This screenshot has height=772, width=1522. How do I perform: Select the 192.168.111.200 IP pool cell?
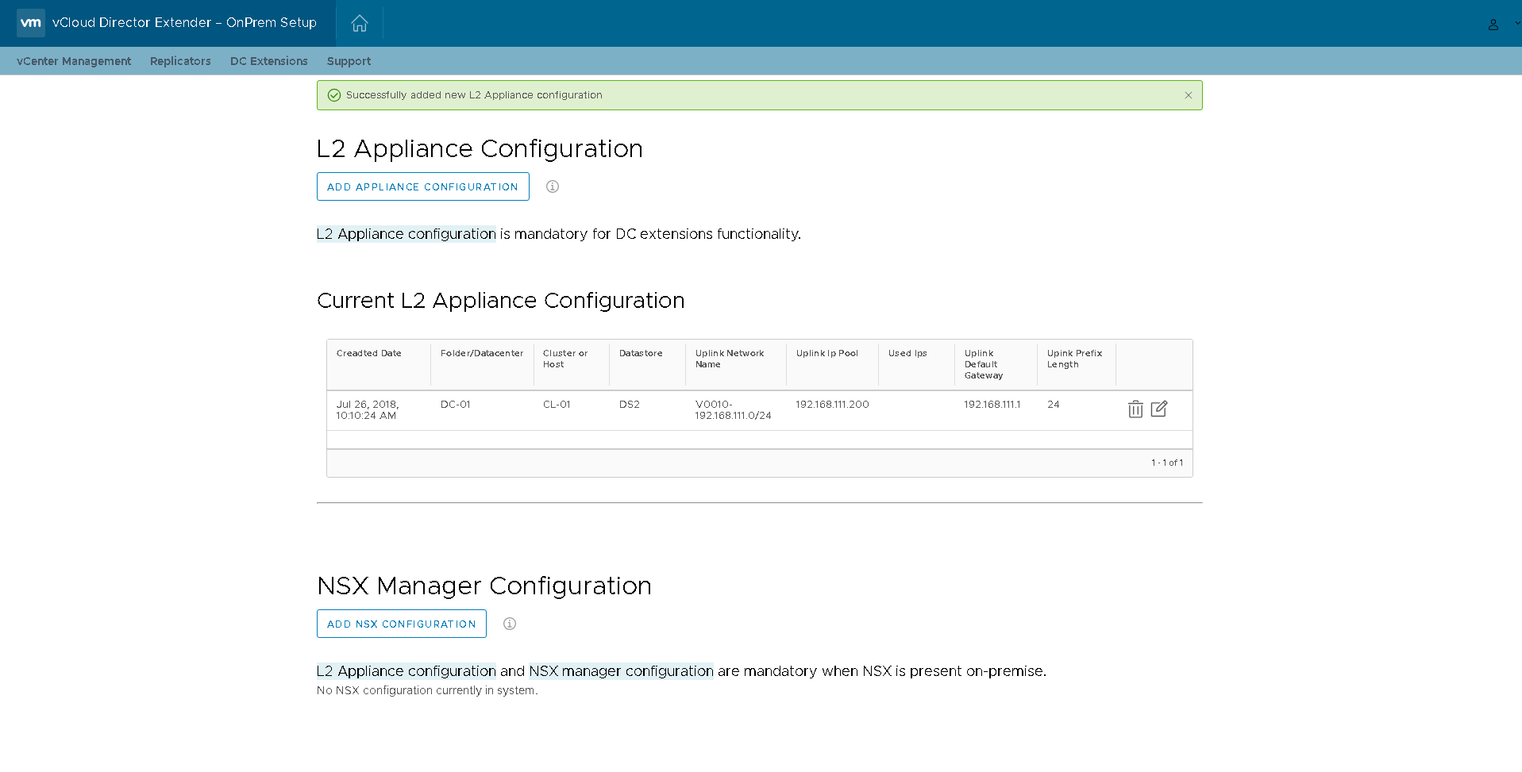(833, 405)
